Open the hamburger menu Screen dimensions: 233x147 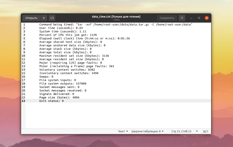pos(182,18)
